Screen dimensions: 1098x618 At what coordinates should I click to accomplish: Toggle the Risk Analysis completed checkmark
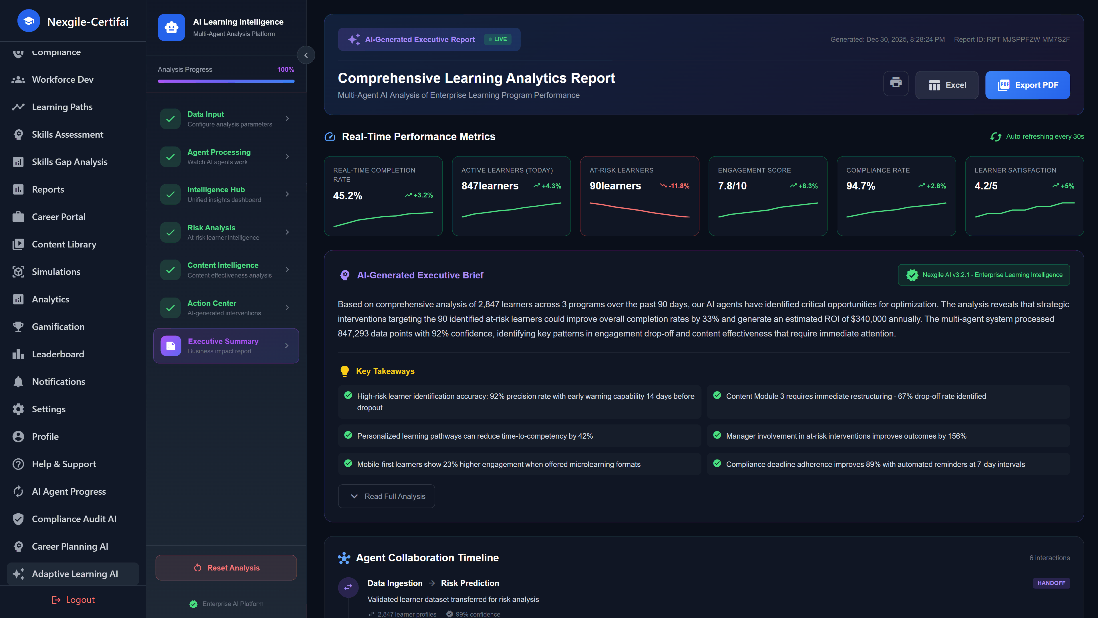170,232
